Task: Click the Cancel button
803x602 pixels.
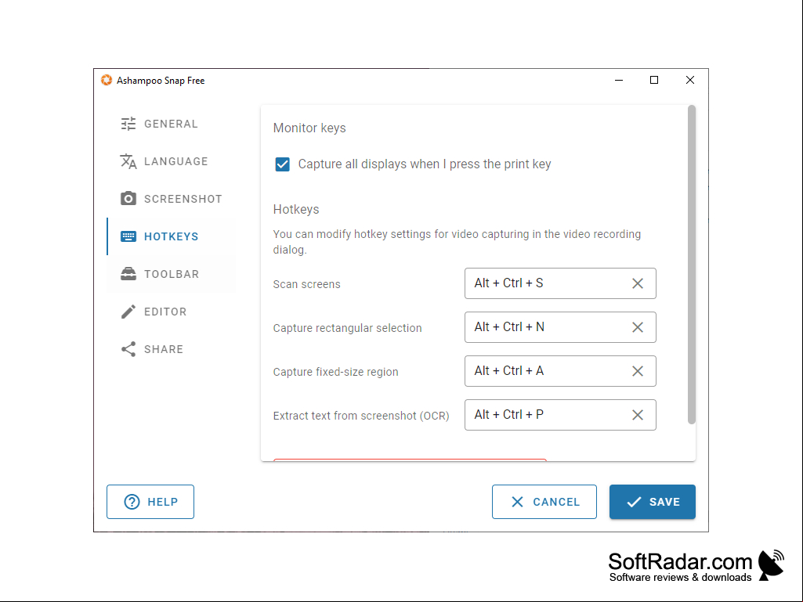Action: (544, 502)
